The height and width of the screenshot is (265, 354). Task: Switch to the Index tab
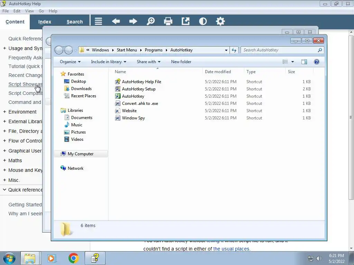pos(45,22)
